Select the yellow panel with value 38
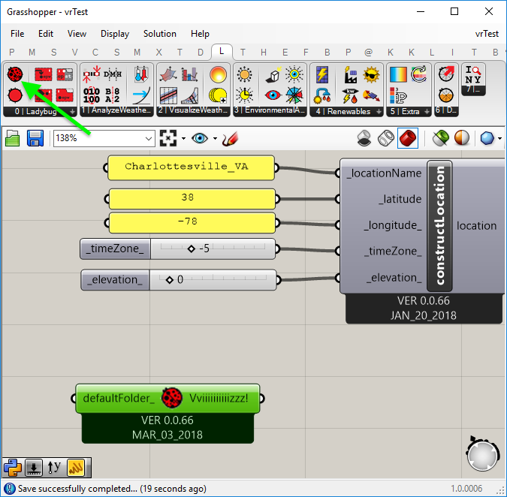The width and height of the screenshot is (507, 497). click(192, 199)
